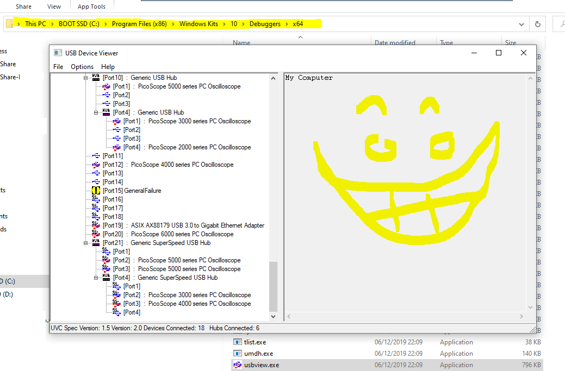Collapse the Port10 Generic USB Hub node
This screenshot has height=371, width=565.
[86, 78]
